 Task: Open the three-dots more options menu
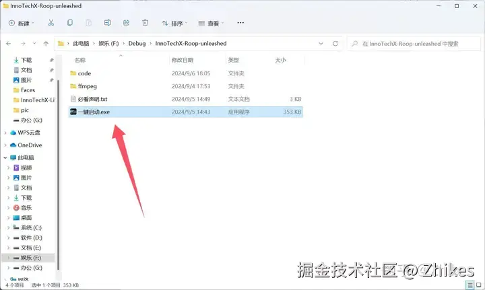pyautogui.click(x=240, y=23)
